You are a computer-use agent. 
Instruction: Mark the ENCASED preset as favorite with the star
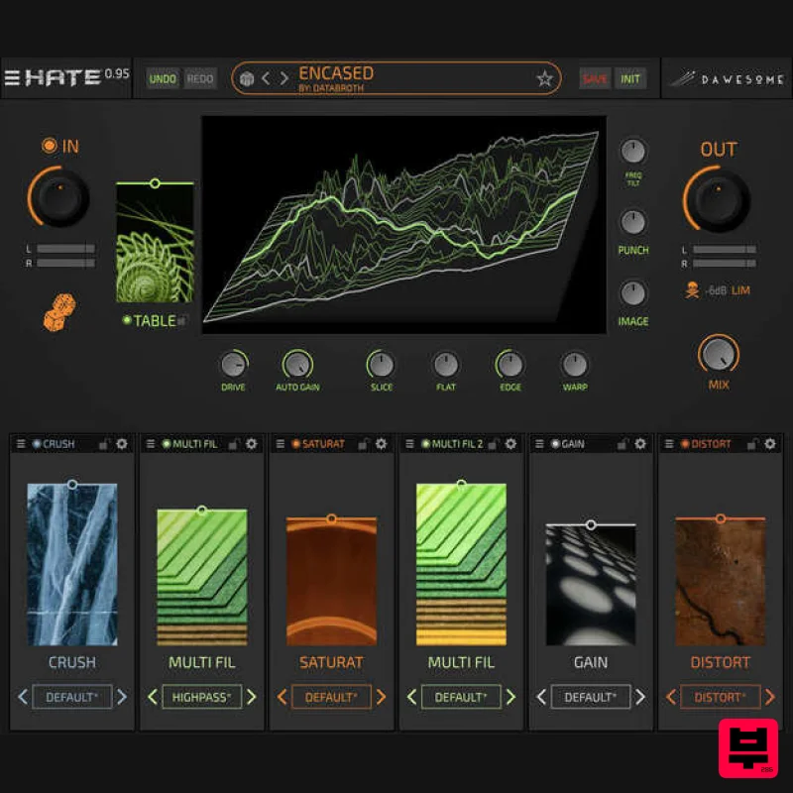pyautogui.click(x=544, y=78)
